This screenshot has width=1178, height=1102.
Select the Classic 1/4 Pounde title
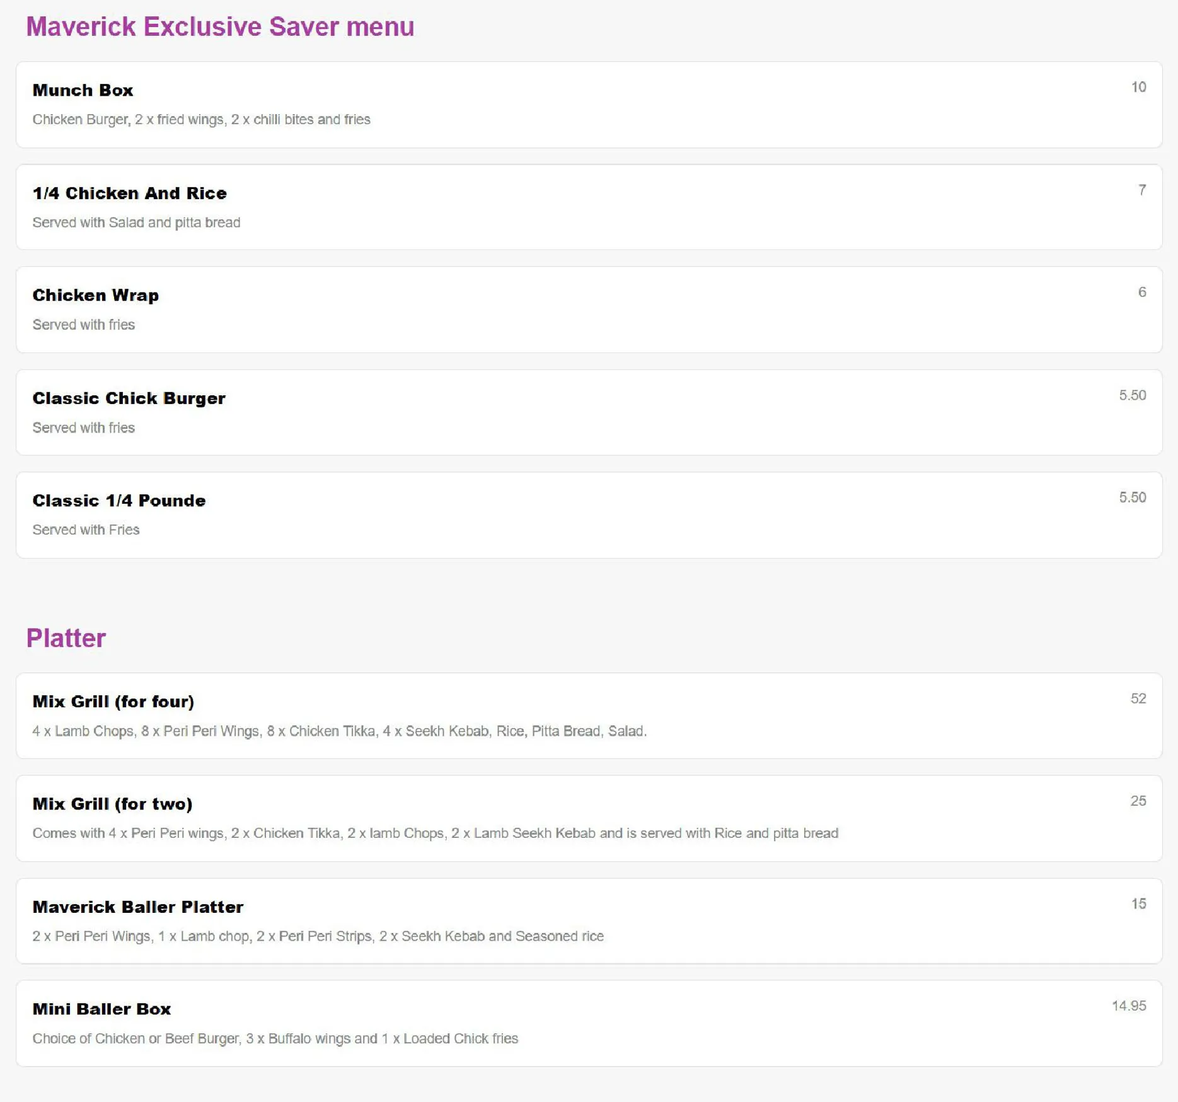tap(118, 501)
